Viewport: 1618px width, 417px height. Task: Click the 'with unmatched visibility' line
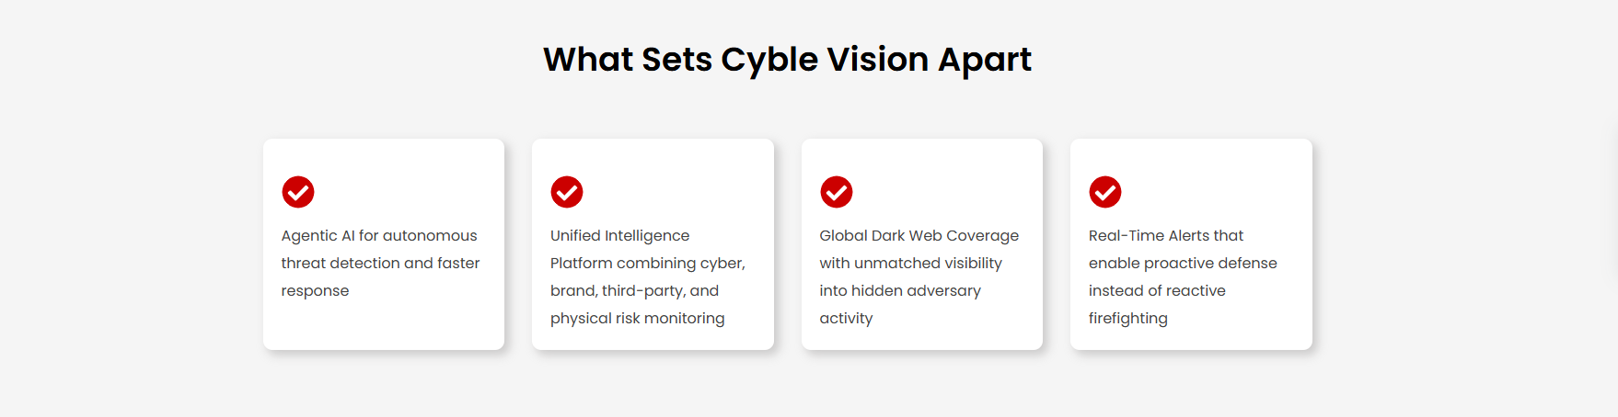(910, 264)
